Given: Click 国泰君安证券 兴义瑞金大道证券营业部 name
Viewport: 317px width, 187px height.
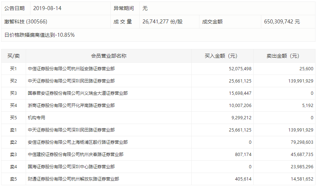Looking at the screenshot, I should (x=78, y=93).
